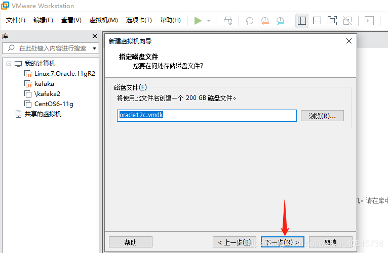The image size is (388, 253).
Task: Click the Linux.7.Oracle.11gR2 VM icon
Action: tap(28, 74)
